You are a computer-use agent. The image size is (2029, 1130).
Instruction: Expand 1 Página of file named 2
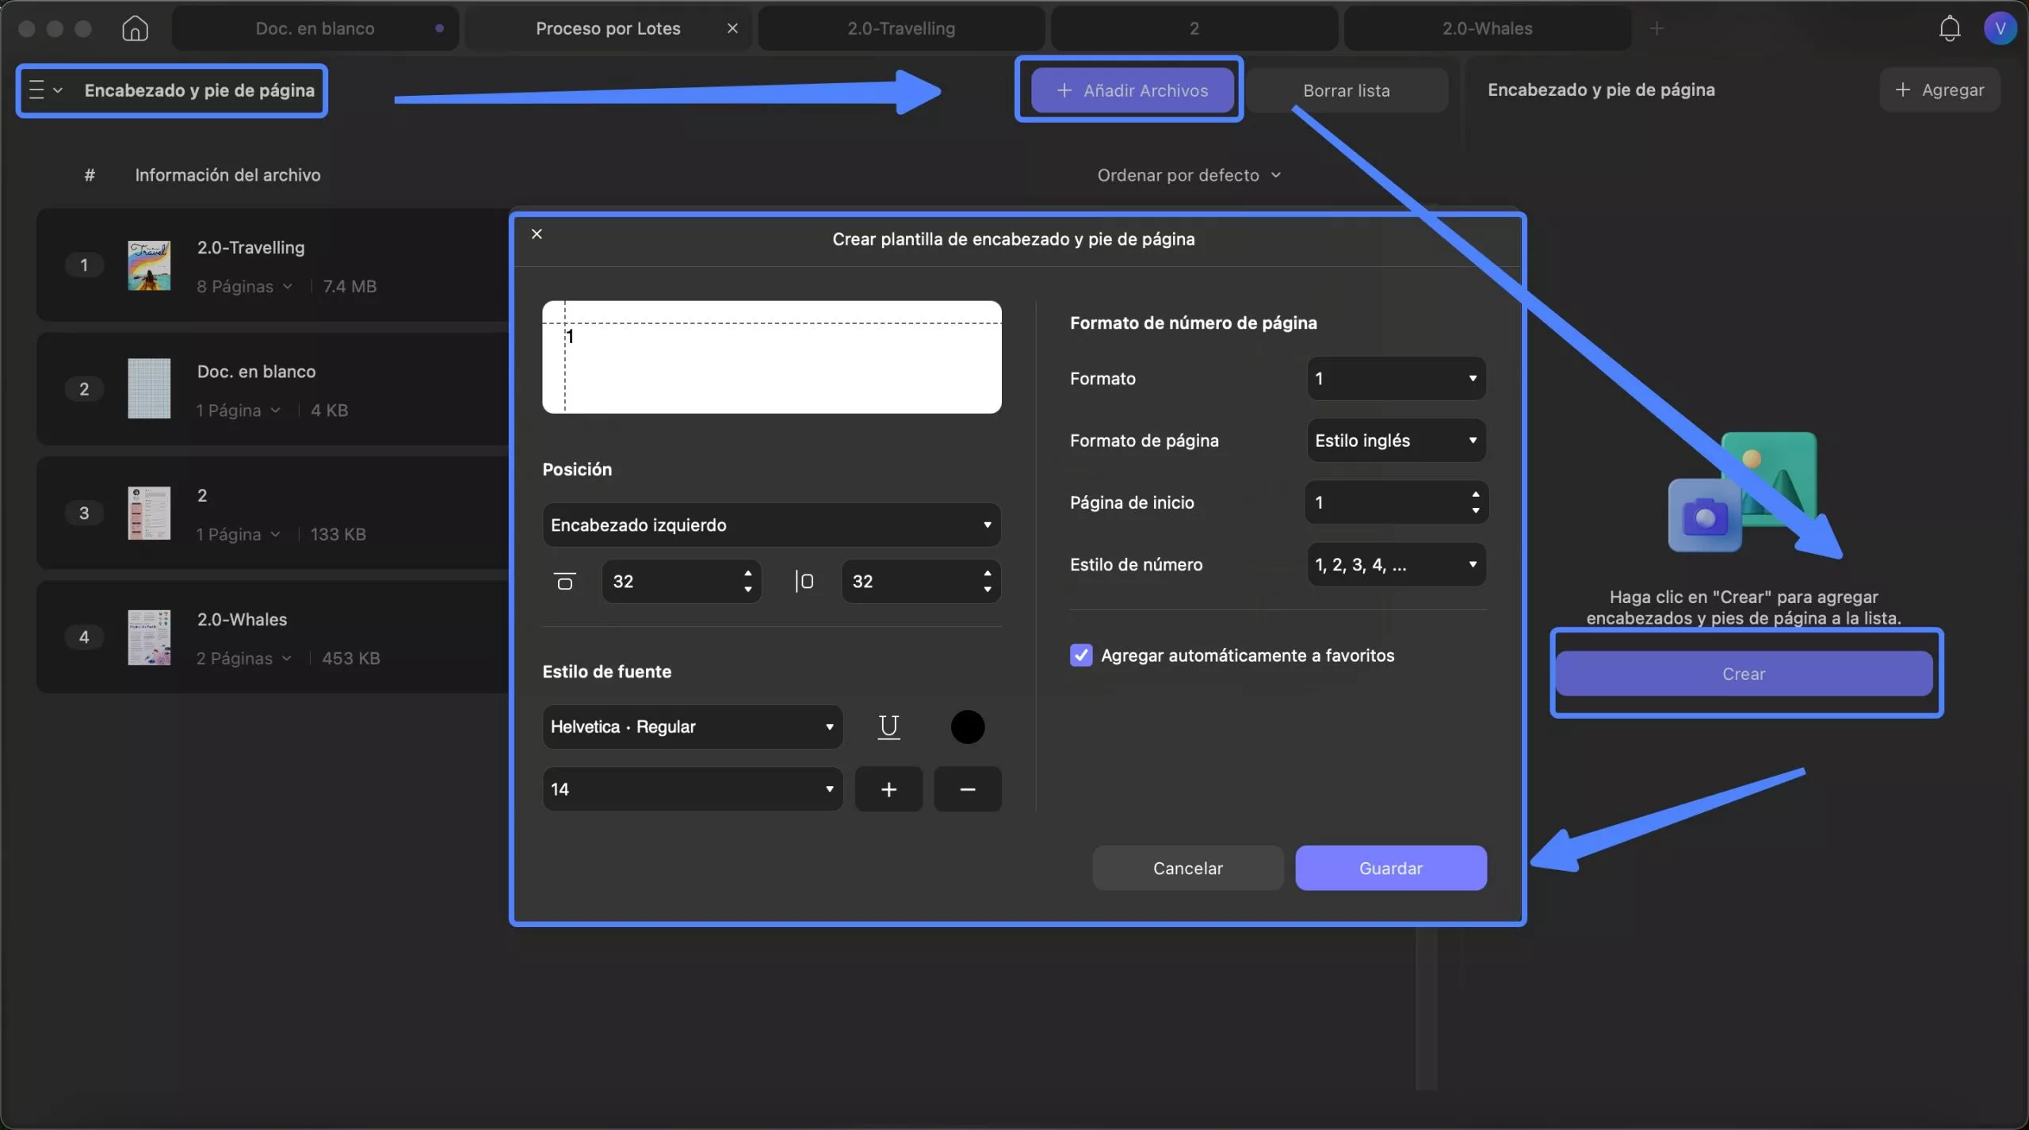238,534
